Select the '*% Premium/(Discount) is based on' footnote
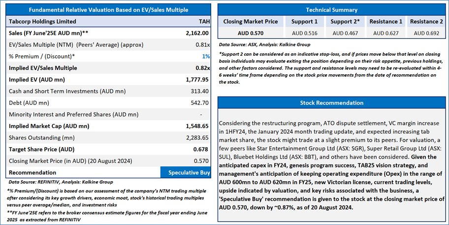Screen dimensions: 449x225 coord(106,198)
